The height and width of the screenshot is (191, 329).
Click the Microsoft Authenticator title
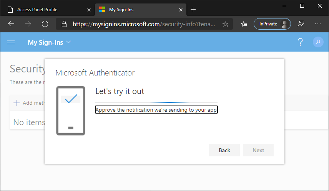click(x=95, y=73)
